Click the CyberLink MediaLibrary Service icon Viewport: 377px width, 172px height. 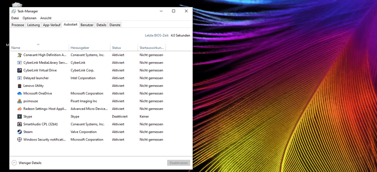pyautogui.click(x=19, y=63)
